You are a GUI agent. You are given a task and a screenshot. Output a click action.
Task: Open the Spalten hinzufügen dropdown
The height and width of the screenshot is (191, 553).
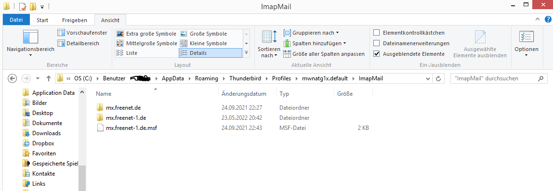tap(315, 43)
